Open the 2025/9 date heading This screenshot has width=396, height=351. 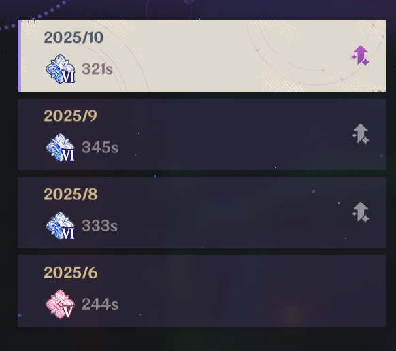point(71,116)
